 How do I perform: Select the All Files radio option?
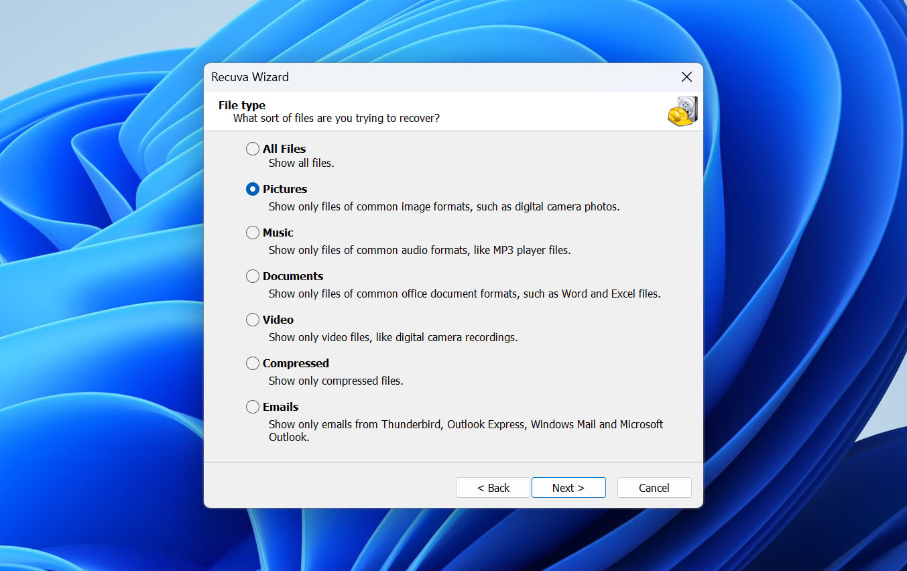click(x=253, y=149)
